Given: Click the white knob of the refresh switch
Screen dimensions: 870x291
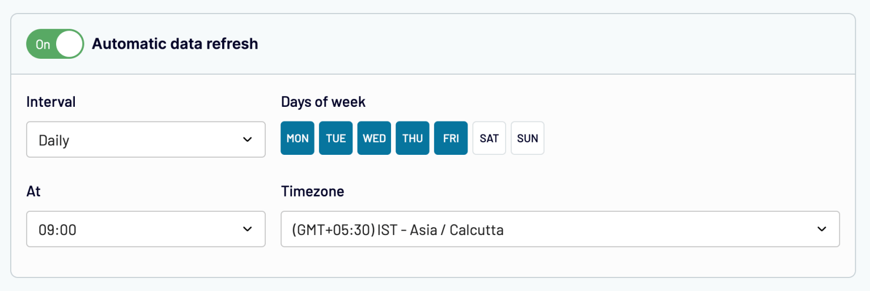Looking at the screenshot, I should [x=70, y=44].
